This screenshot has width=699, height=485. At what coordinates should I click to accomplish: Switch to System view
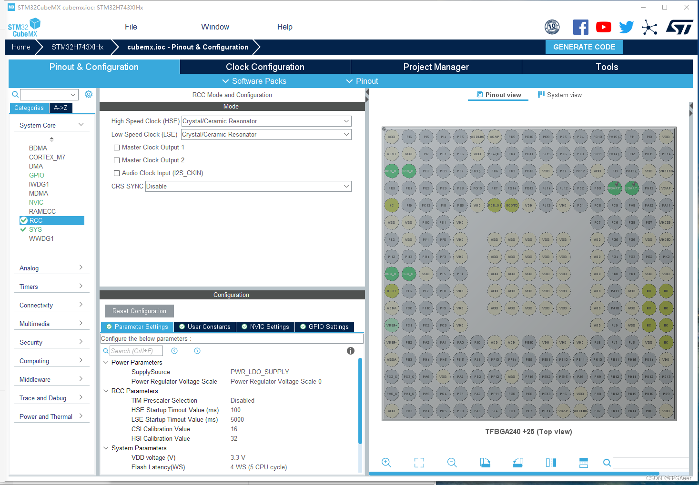coord(560,95)
